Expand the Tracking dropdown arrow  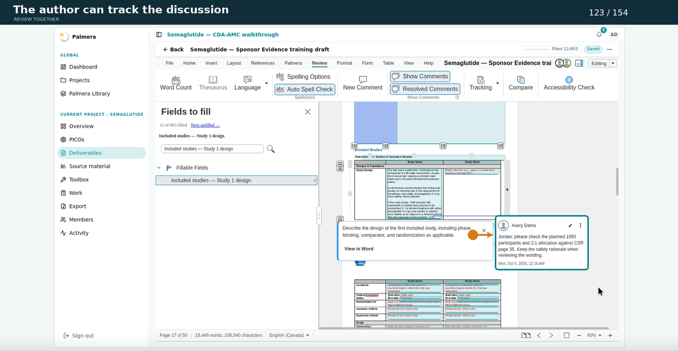[x=497, y=83]
